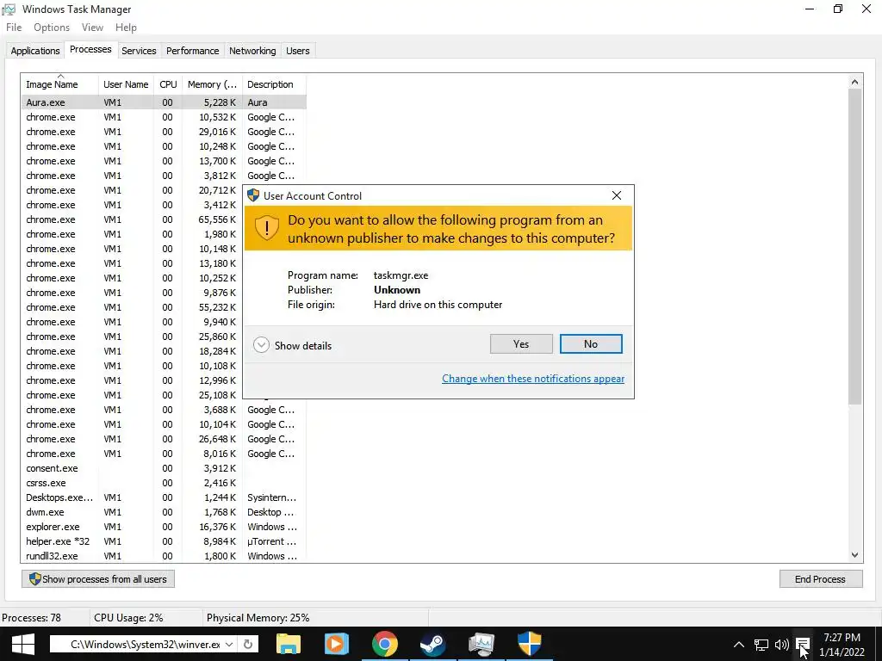
Task: Click Show processes from all users
Action: coord(98,579)
